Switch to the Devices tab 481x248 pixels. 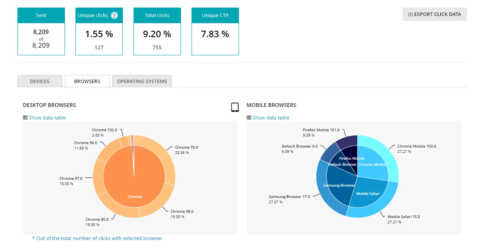pos(40,81)
